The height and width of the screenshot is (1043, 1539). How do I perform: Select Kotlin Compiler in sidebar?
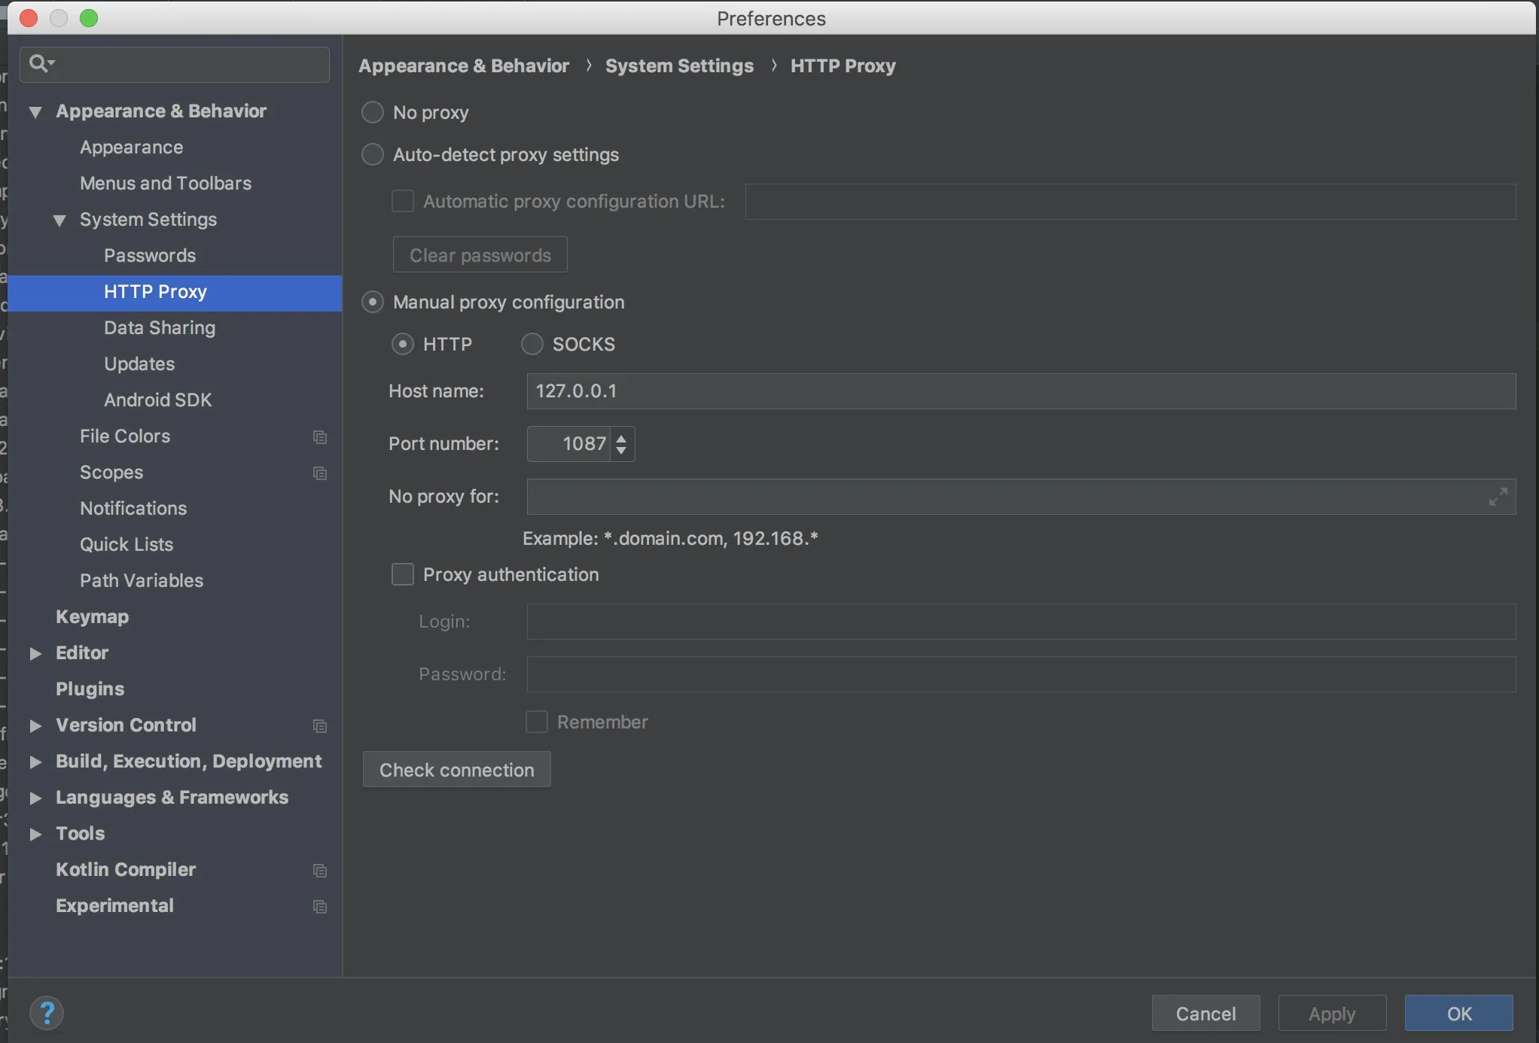click(x=126, y=868)
